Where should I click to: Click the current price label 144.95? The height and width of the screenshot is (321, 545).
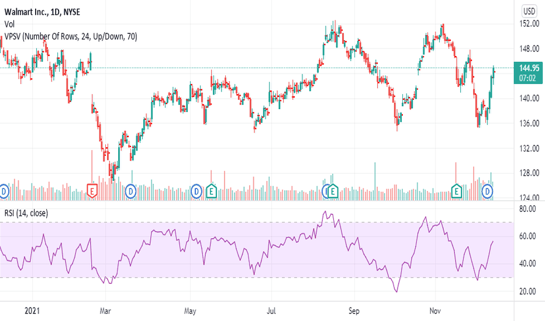click(x=529, y=68)
